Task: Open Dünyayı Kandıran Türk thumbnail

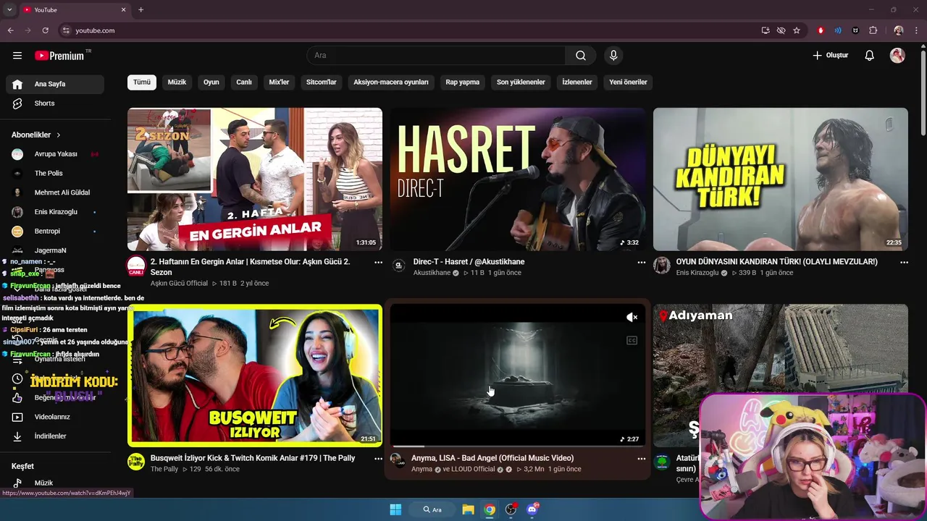Action: [781, 179]
